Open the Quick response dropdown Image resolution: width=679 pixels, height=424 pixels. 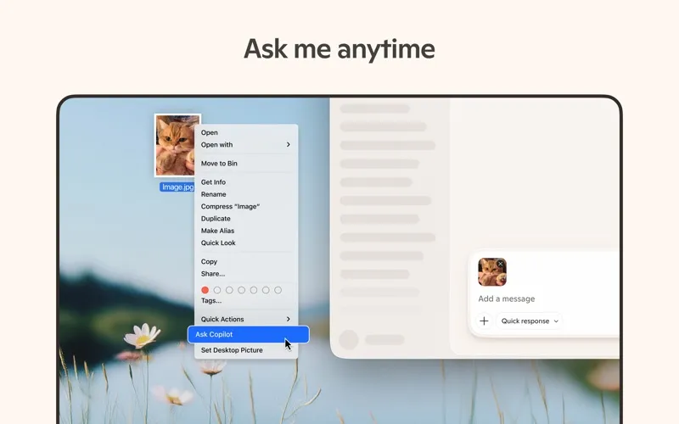[529, 321]
